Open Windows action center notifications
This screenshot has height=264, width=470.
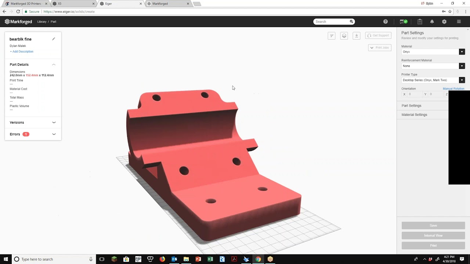coord(462,259)
